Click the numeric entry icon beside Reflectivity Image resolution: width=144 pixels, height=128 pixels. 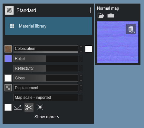81,68
